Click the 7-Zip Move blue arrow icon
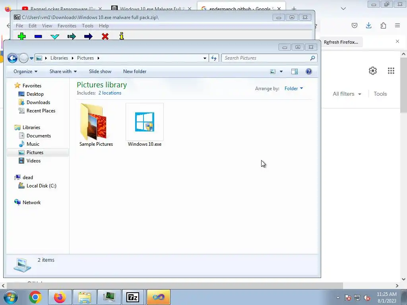The width and height of the screenshot is (407, 305). pos(88,36)
